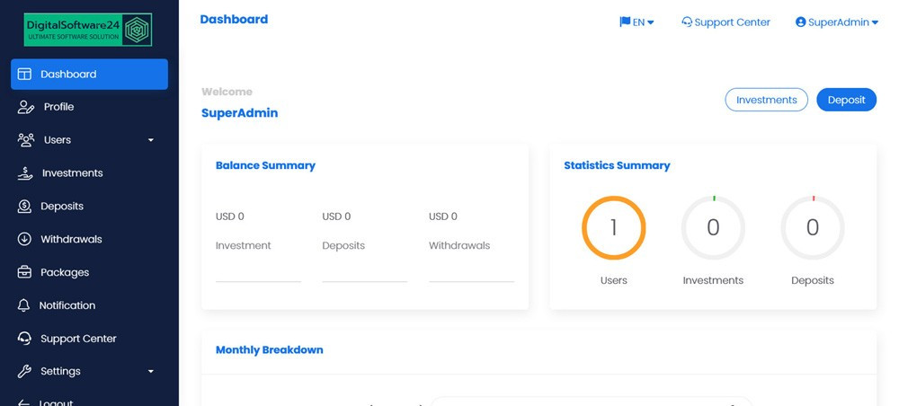Image resolution: width=899 pixels, height=406 pixels.
Task: Click the Notification bell icon
Action: [x=24, y=306]
